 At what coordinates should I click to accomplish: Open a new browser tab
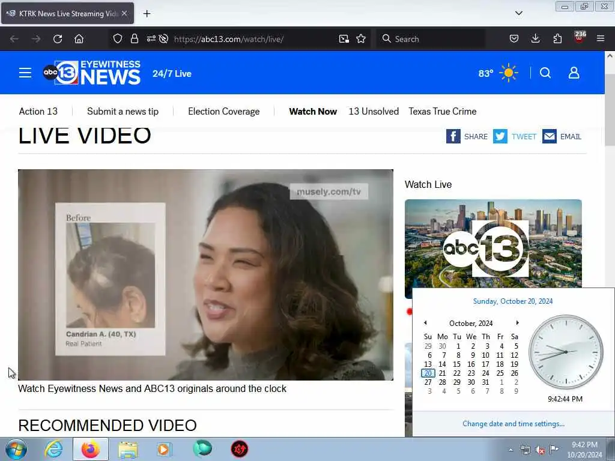point(147,14)
